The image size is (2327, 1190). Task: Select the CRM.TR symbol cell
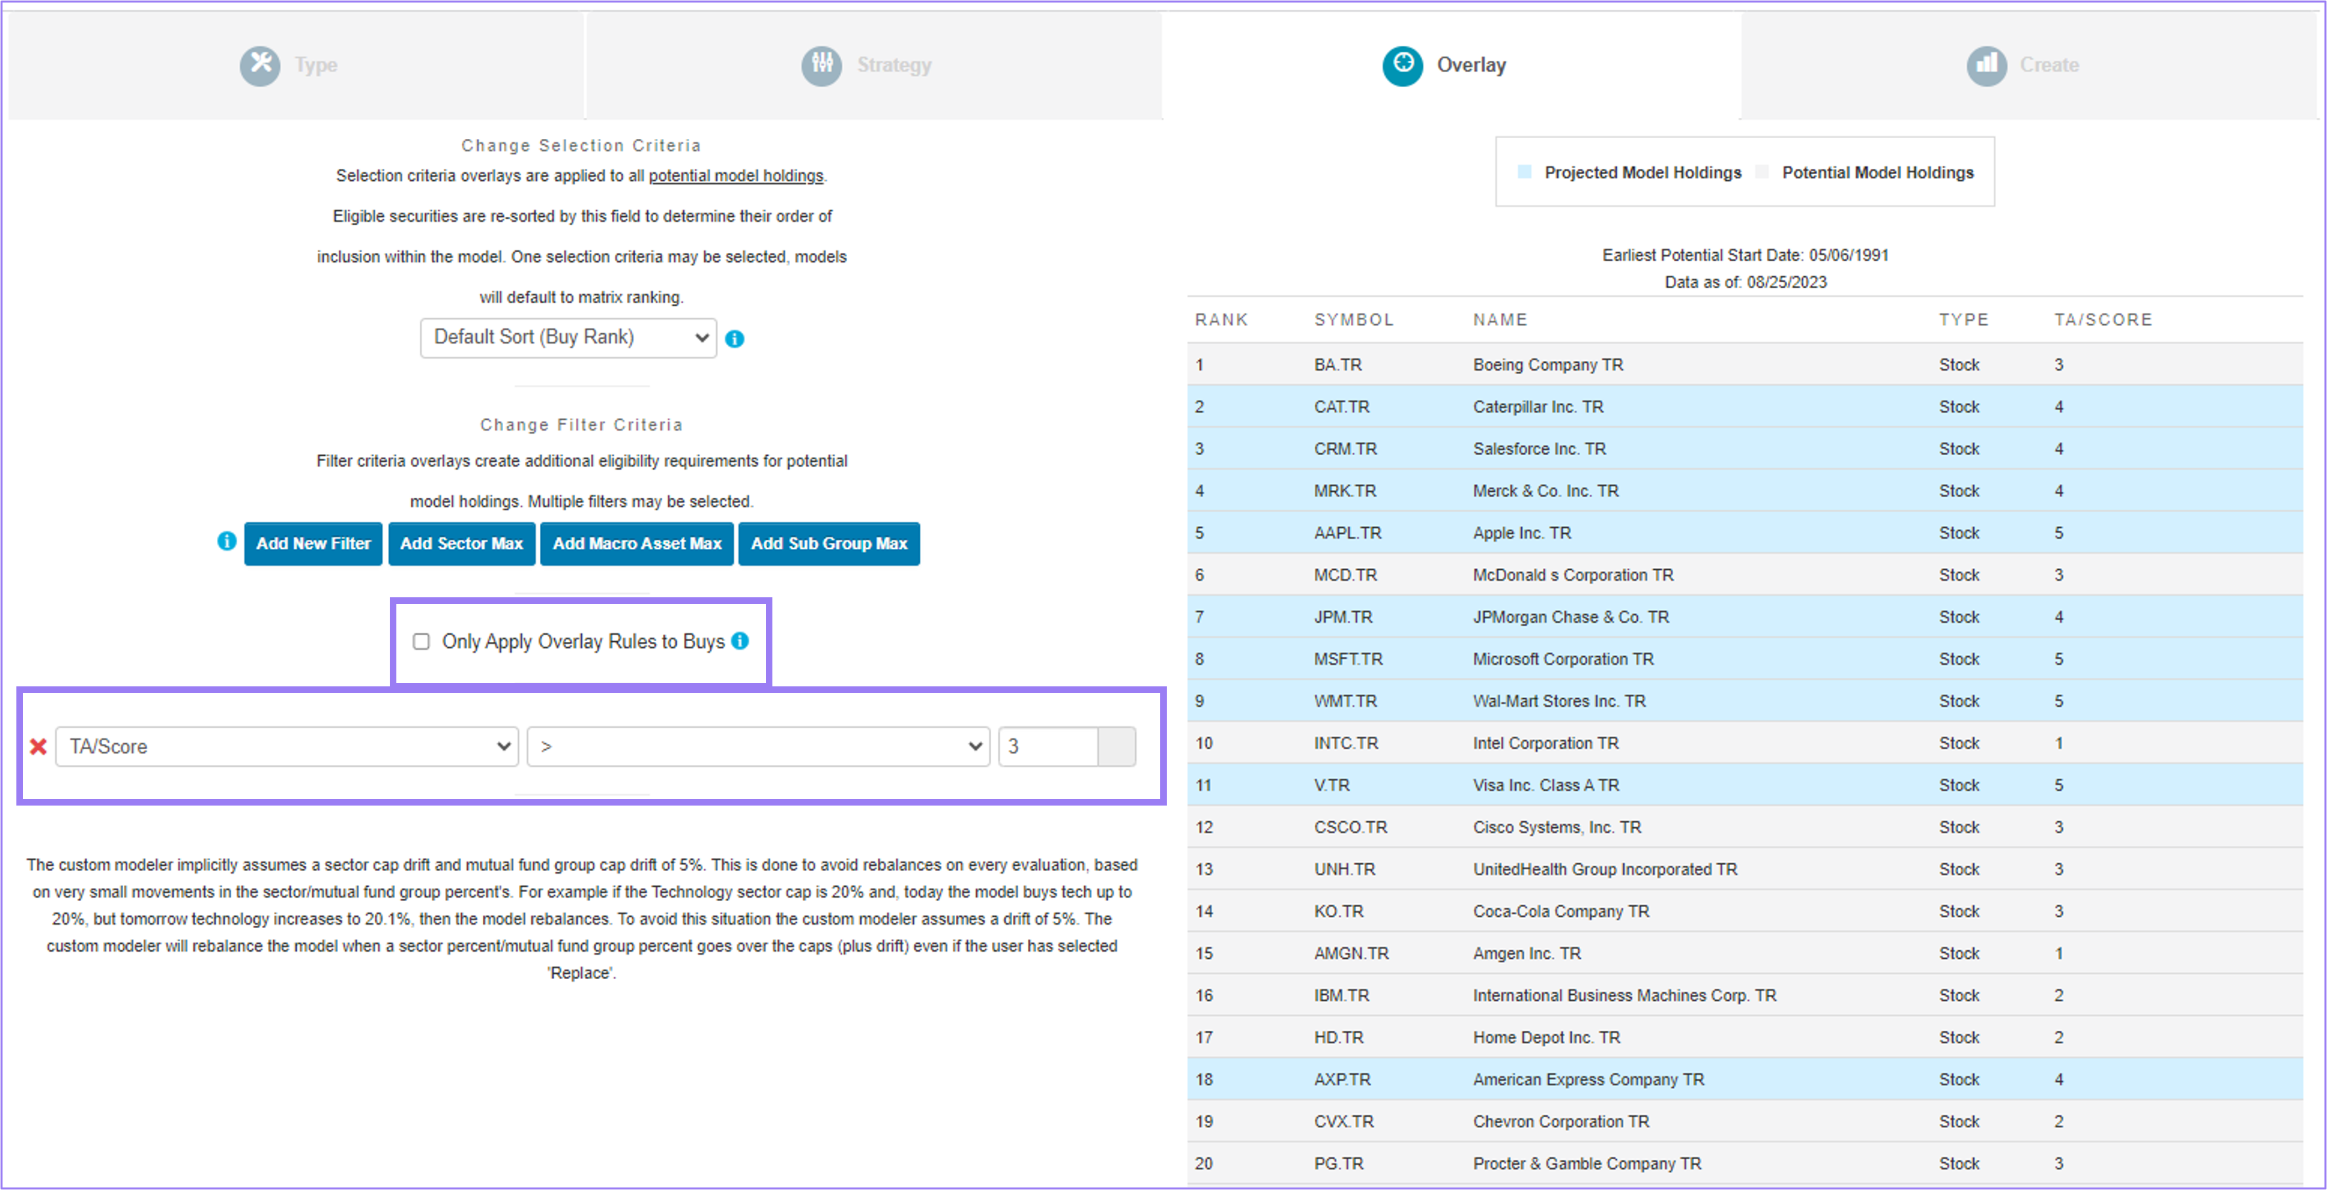pos(1345,449)
